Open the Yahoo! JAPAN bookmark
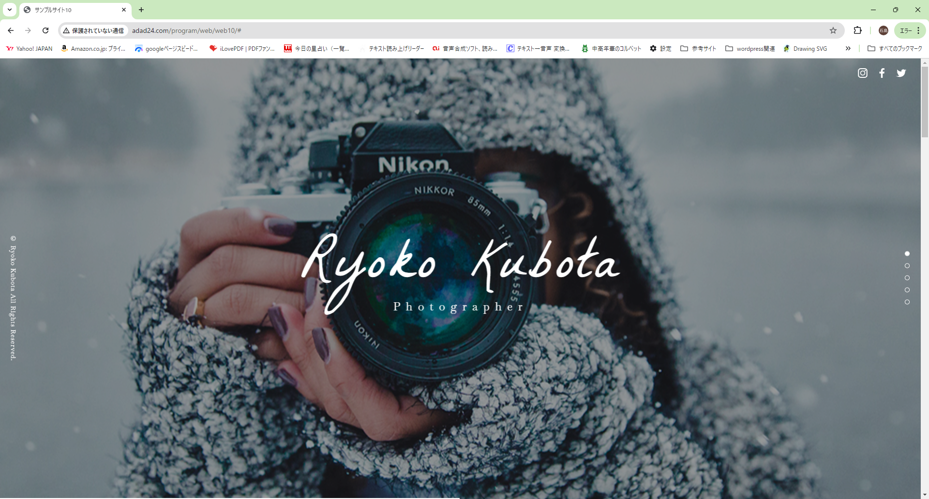 click(30, 48)
